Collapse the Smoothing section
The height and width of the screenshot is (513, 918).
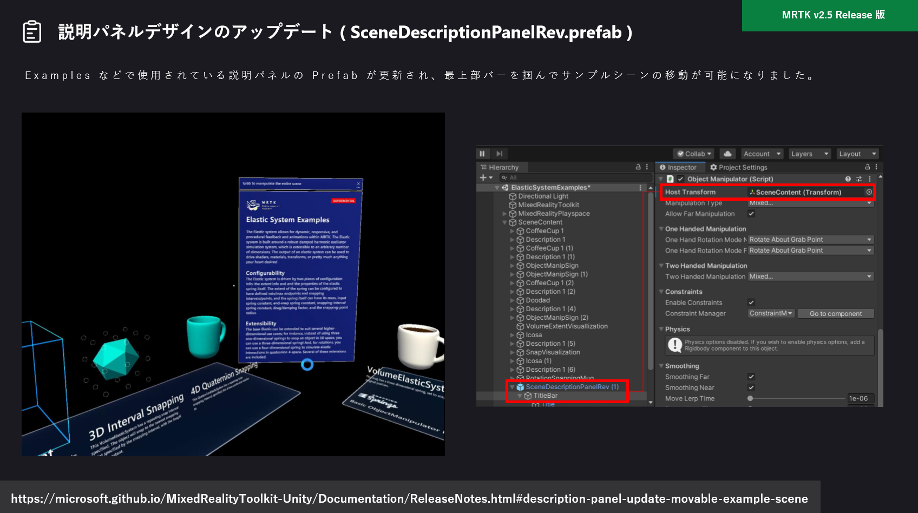click(x=661, y=366)
